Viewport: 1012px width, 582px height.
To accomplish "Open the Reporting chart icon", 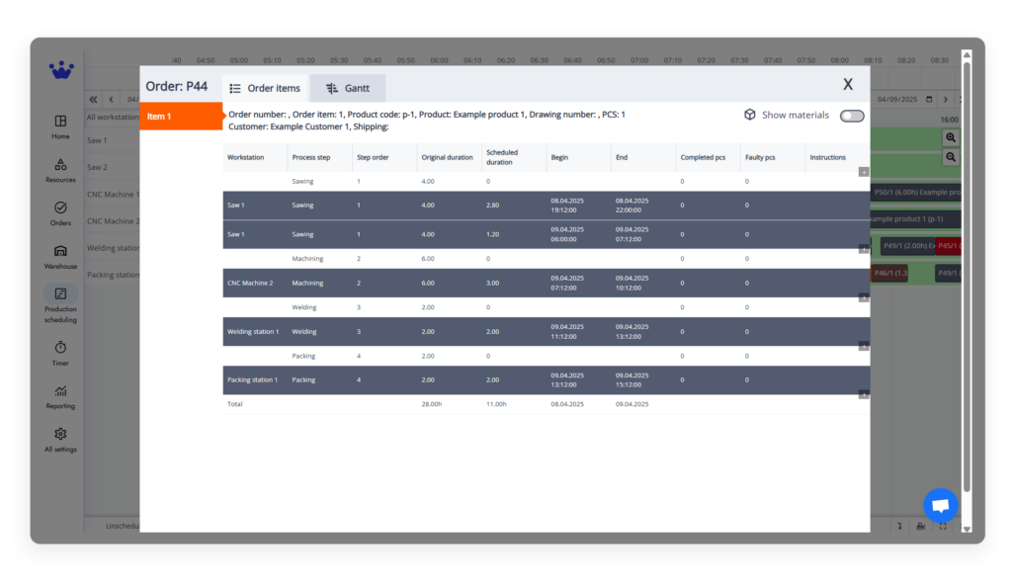I will point(60,391).
